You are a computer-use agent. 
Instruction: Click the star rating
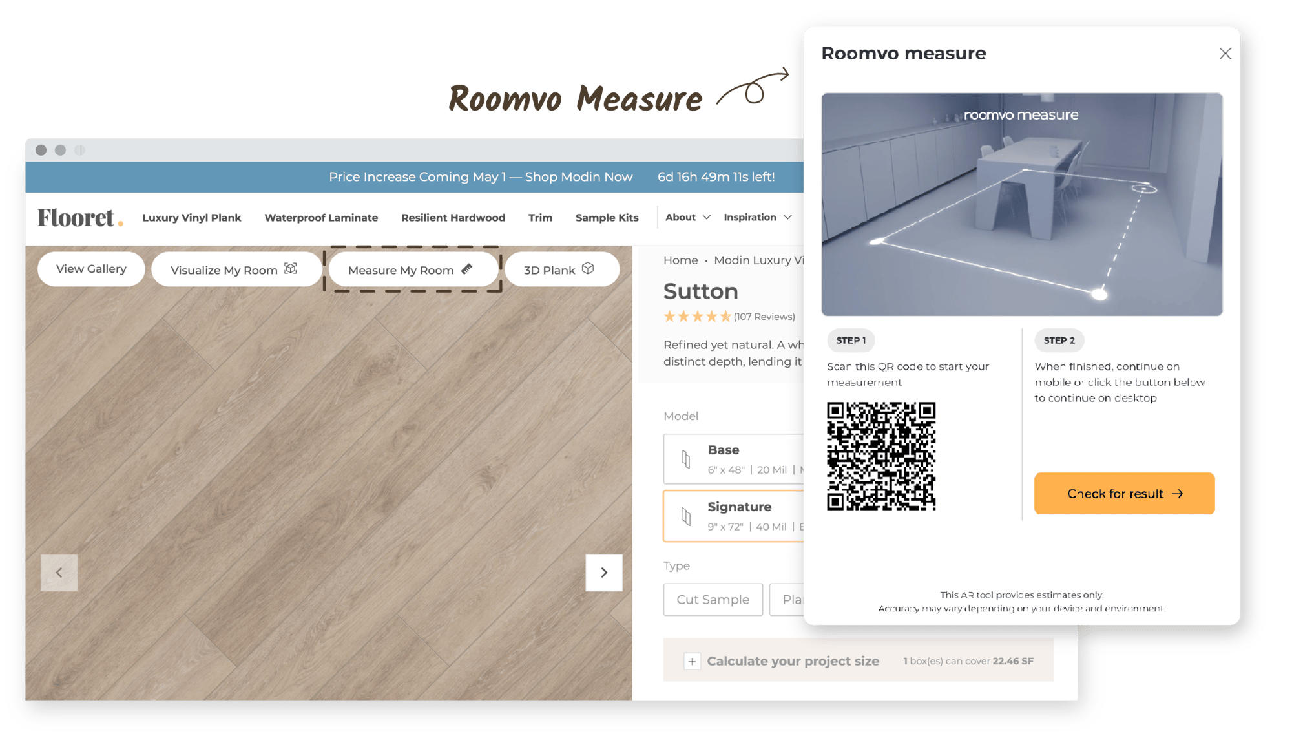click(697, 317)
